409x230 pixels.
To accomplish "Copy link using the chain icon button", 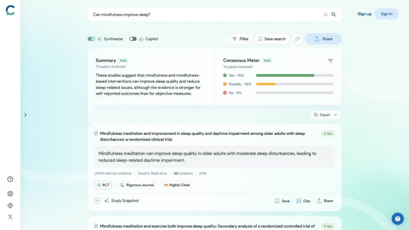I will point(297,39).
